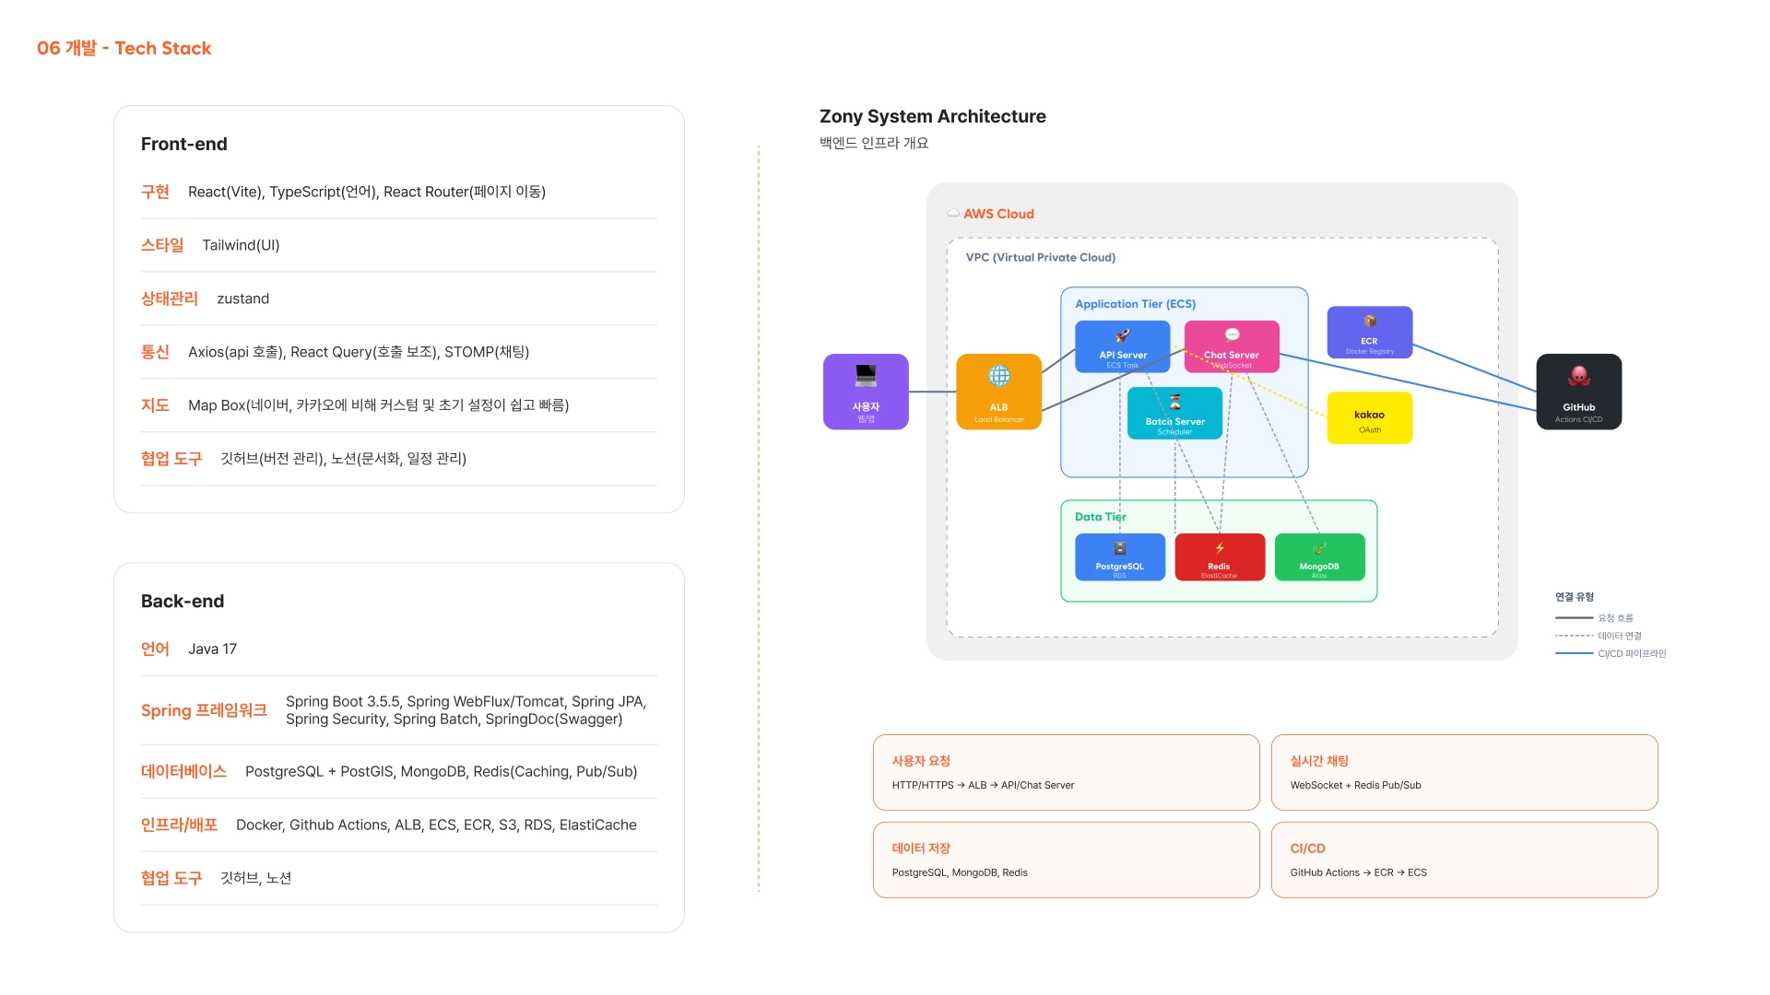This screenshot has width=1770, height=995.
Task: Select the CI/CD pipeline info card
Action: coord(1464,860)
